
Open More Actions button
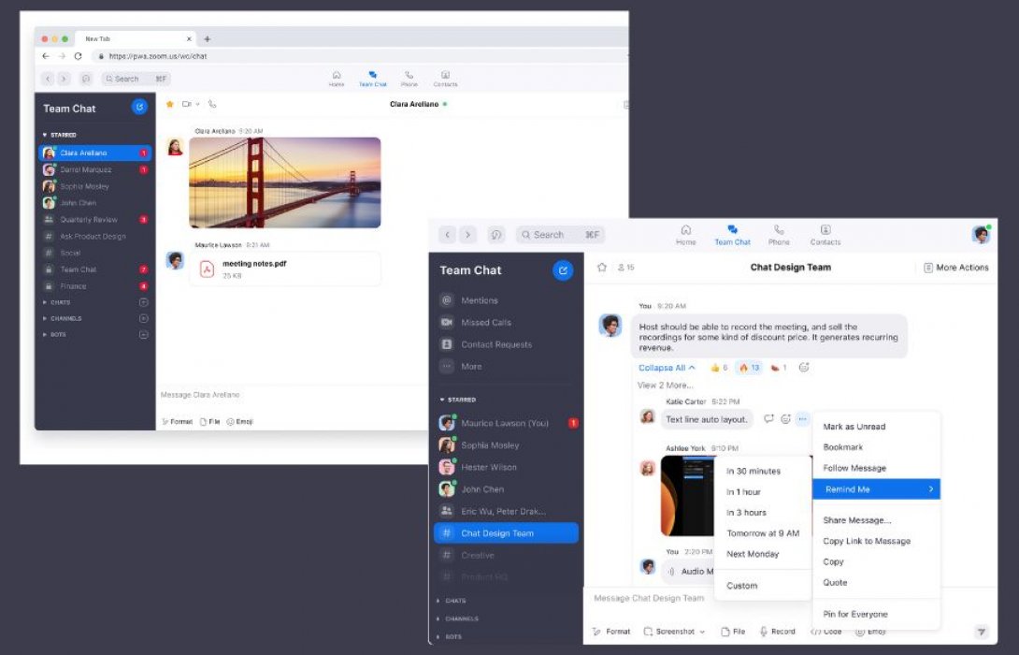[x=956, y=268]
